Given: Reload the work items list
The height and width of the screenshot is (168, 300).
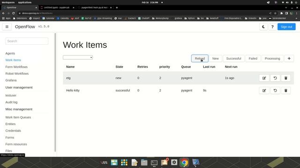Looking at the screenshot, I should (x=200, y=58).
